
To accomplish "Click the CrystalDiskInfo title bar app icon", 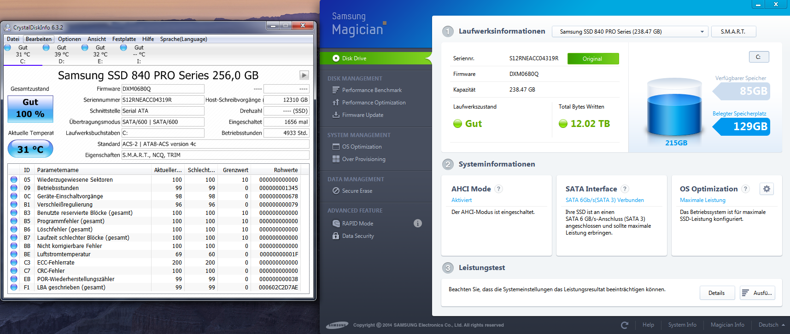I will [x=7, y=27].
